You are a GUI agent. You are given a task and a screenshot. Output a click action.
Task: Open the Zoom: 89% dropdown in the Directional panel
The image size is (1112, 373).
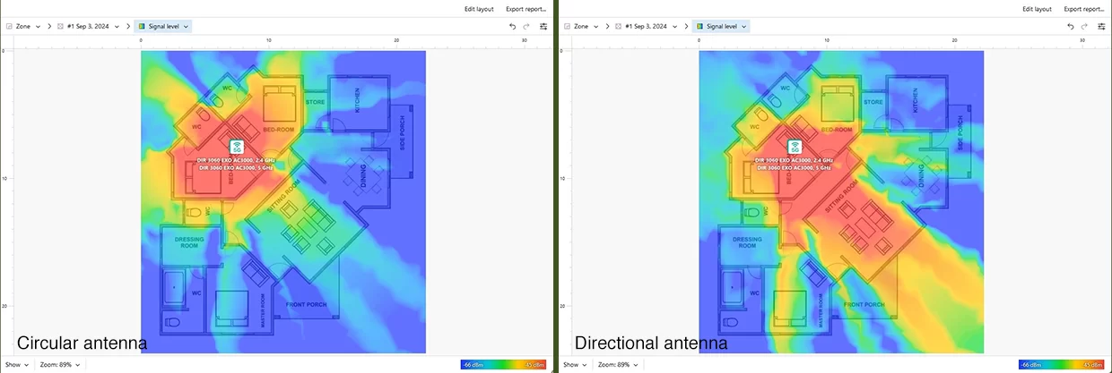[619, 365]
